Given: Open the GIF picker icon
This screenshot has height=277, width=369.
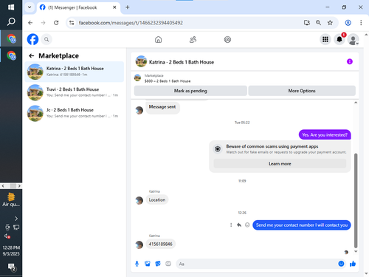Looking at the screenshot, I should click(x=168, y=264).
